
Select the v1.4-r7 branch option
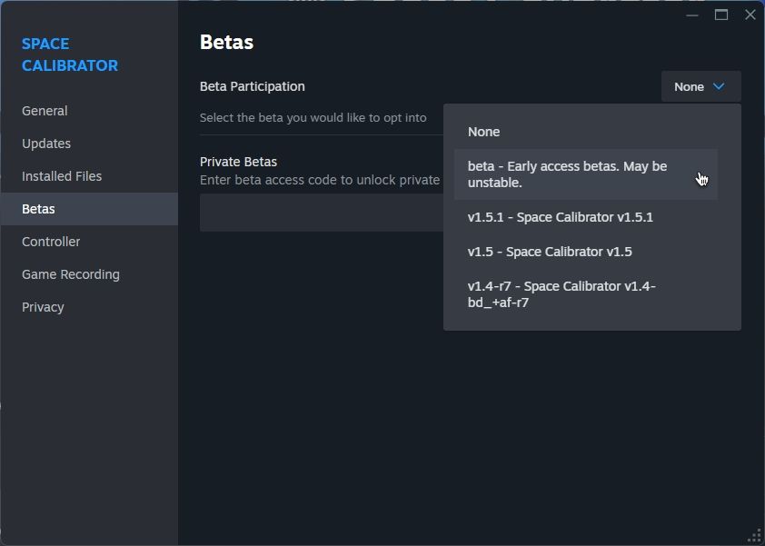point(585,294)
